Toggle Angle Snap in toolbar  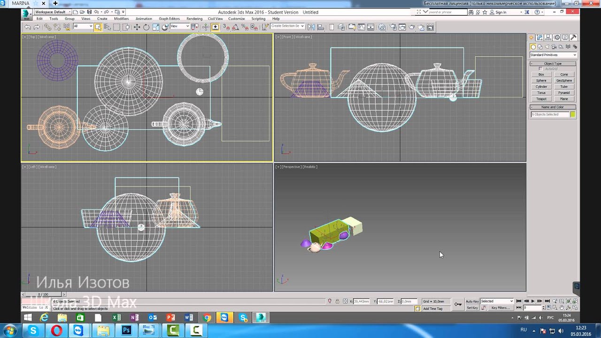[x=235, y=27]
